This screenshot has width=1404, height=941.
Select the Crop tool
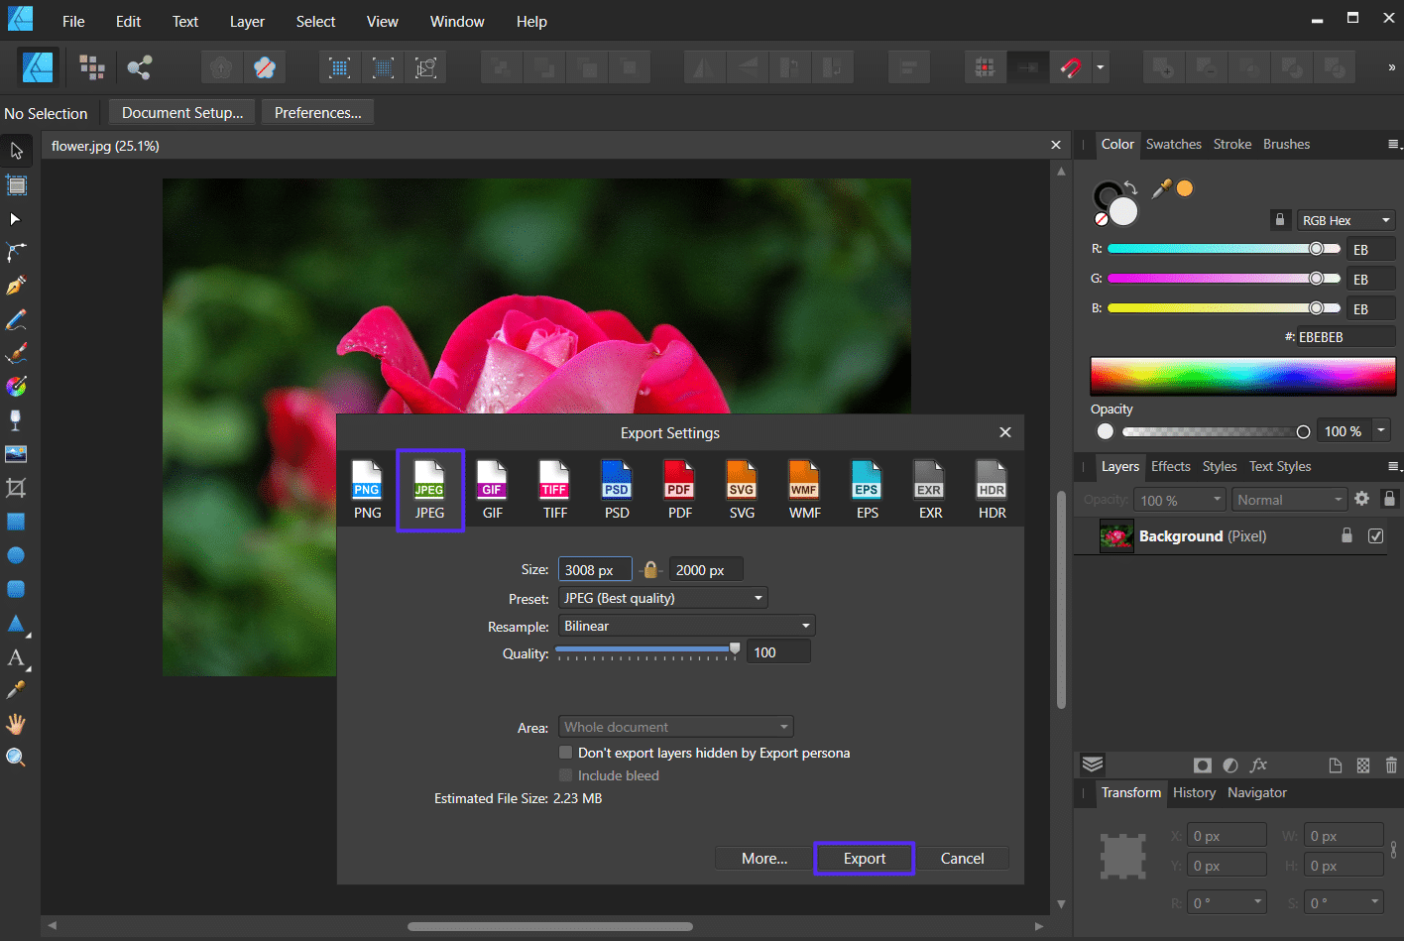16,488
